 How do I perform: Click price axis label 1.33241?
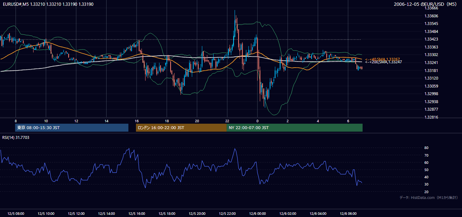click(x=431, y=63)
